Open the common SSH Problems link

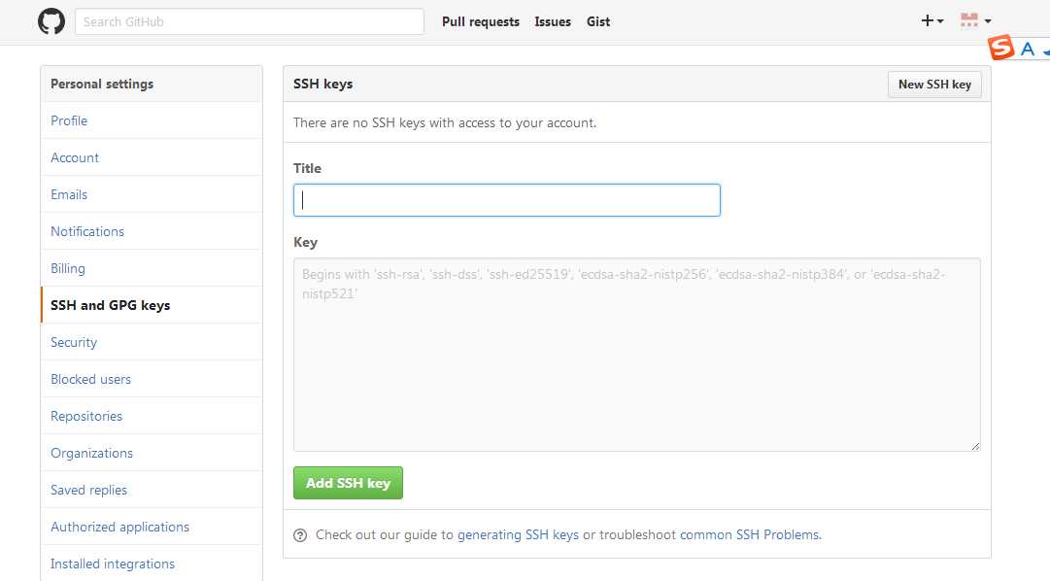[749, 534]
